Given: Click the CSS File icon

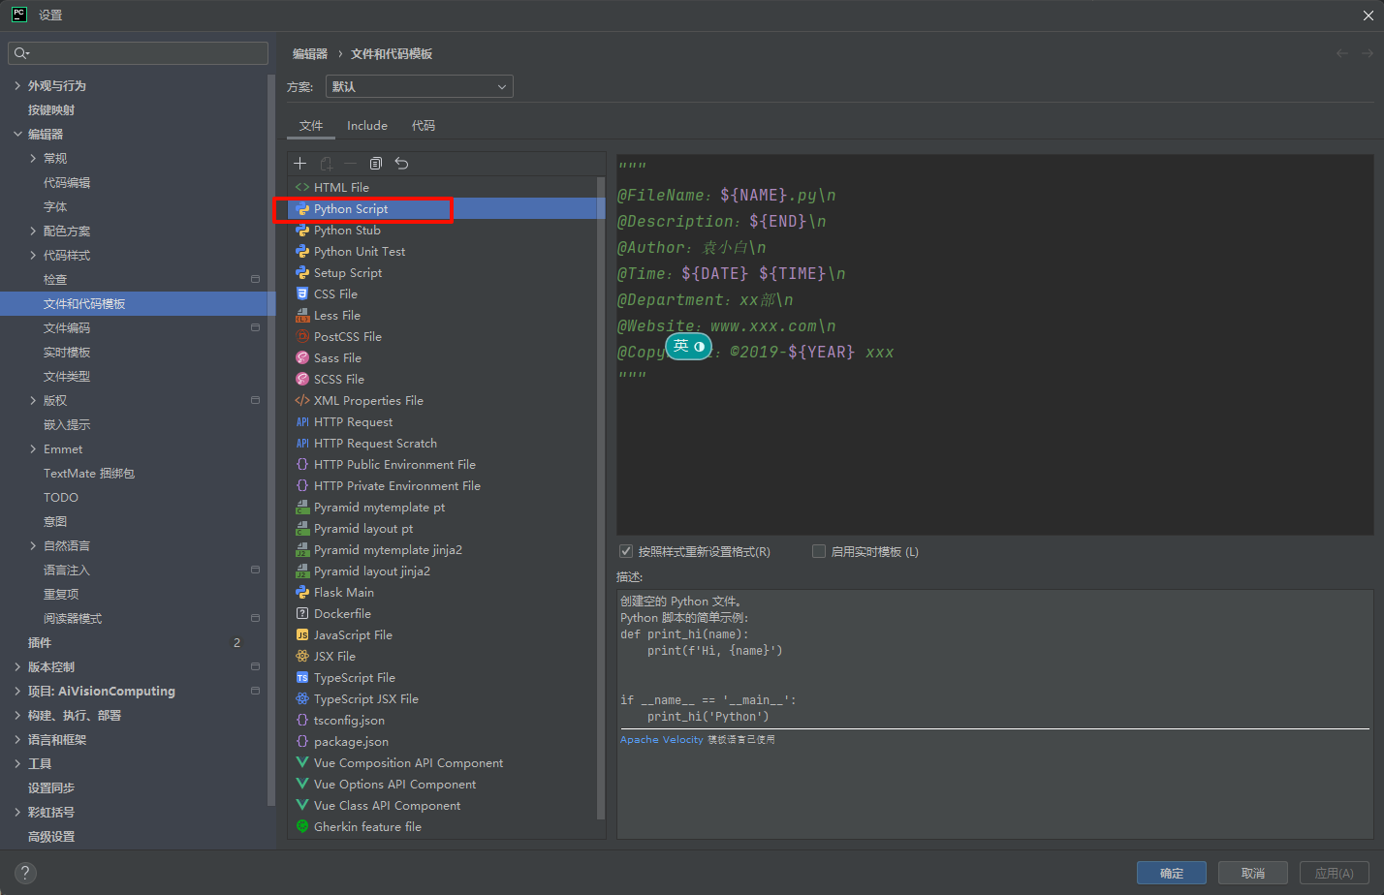Looking at the screenshot, I should click(x=302, y=294).
